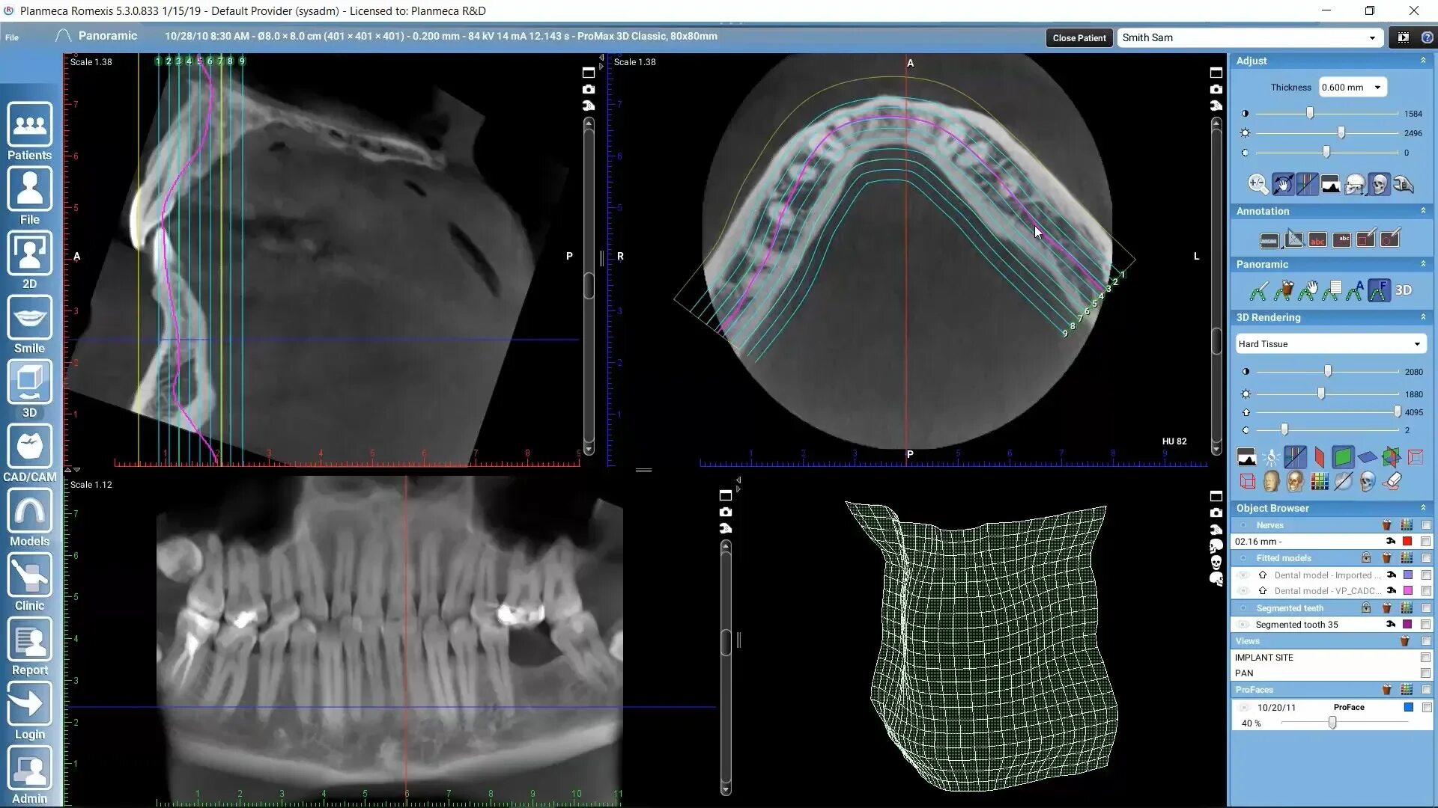Open the Smith Sam patient dropdown
The image size is (1438, 808).
click(1249, 37)
